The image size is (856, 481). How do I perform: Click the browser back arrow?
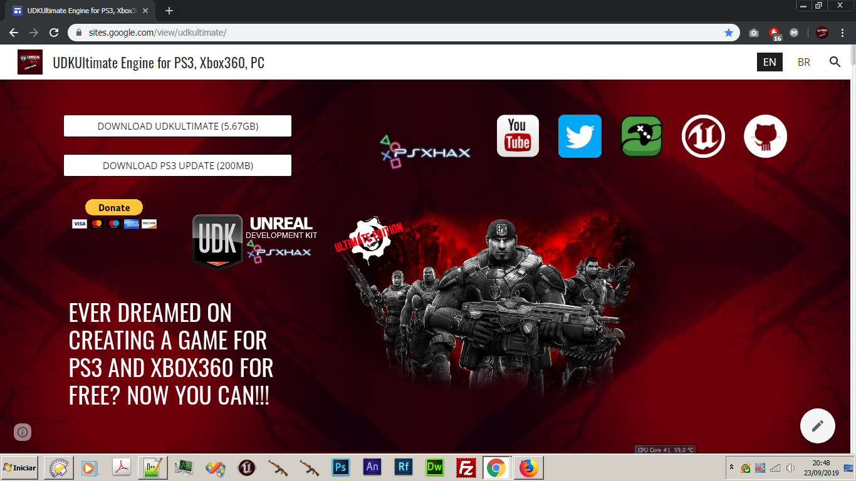[x=14, y=33]
